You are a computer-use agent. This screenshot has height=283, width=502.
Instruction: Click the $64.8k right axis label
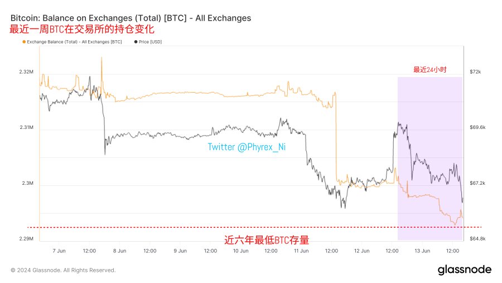pos(479,239)
